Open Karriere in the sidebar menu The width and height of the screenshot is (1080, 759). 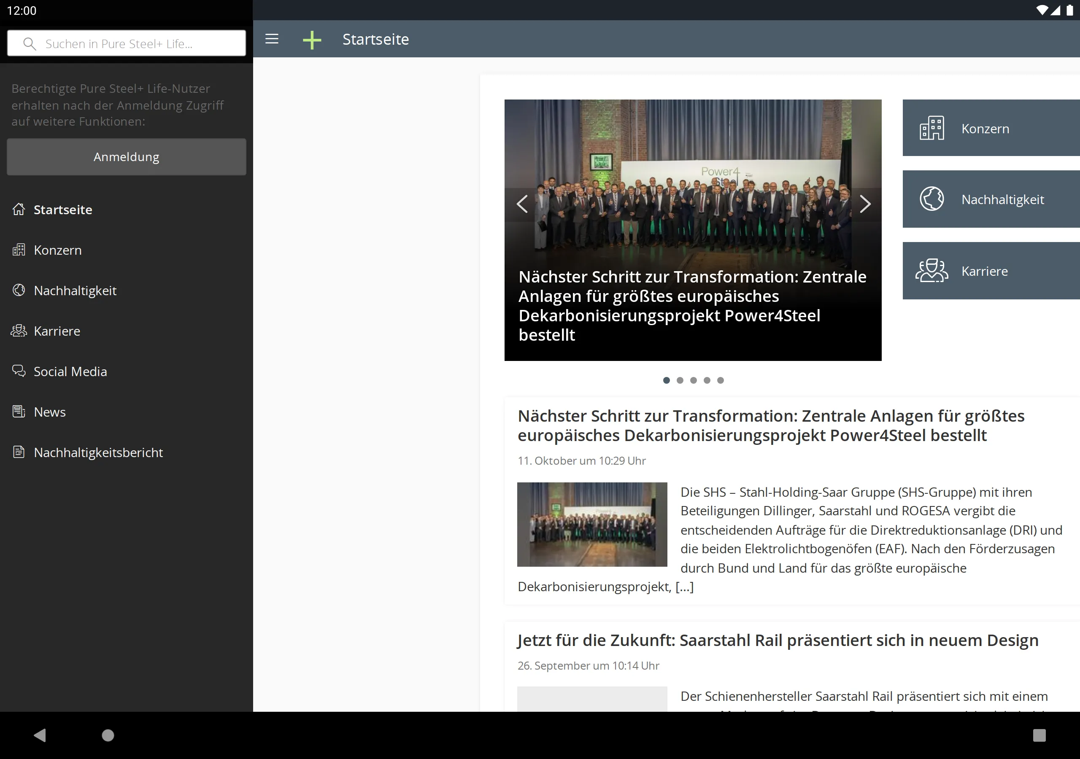coord(127,331)
